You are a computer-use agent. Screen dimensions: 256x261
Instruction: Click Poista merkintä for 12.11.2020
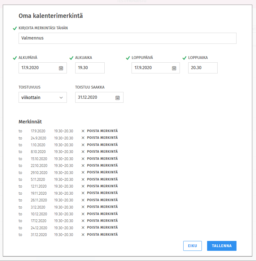pyautogui.click(x=102, y=186)
